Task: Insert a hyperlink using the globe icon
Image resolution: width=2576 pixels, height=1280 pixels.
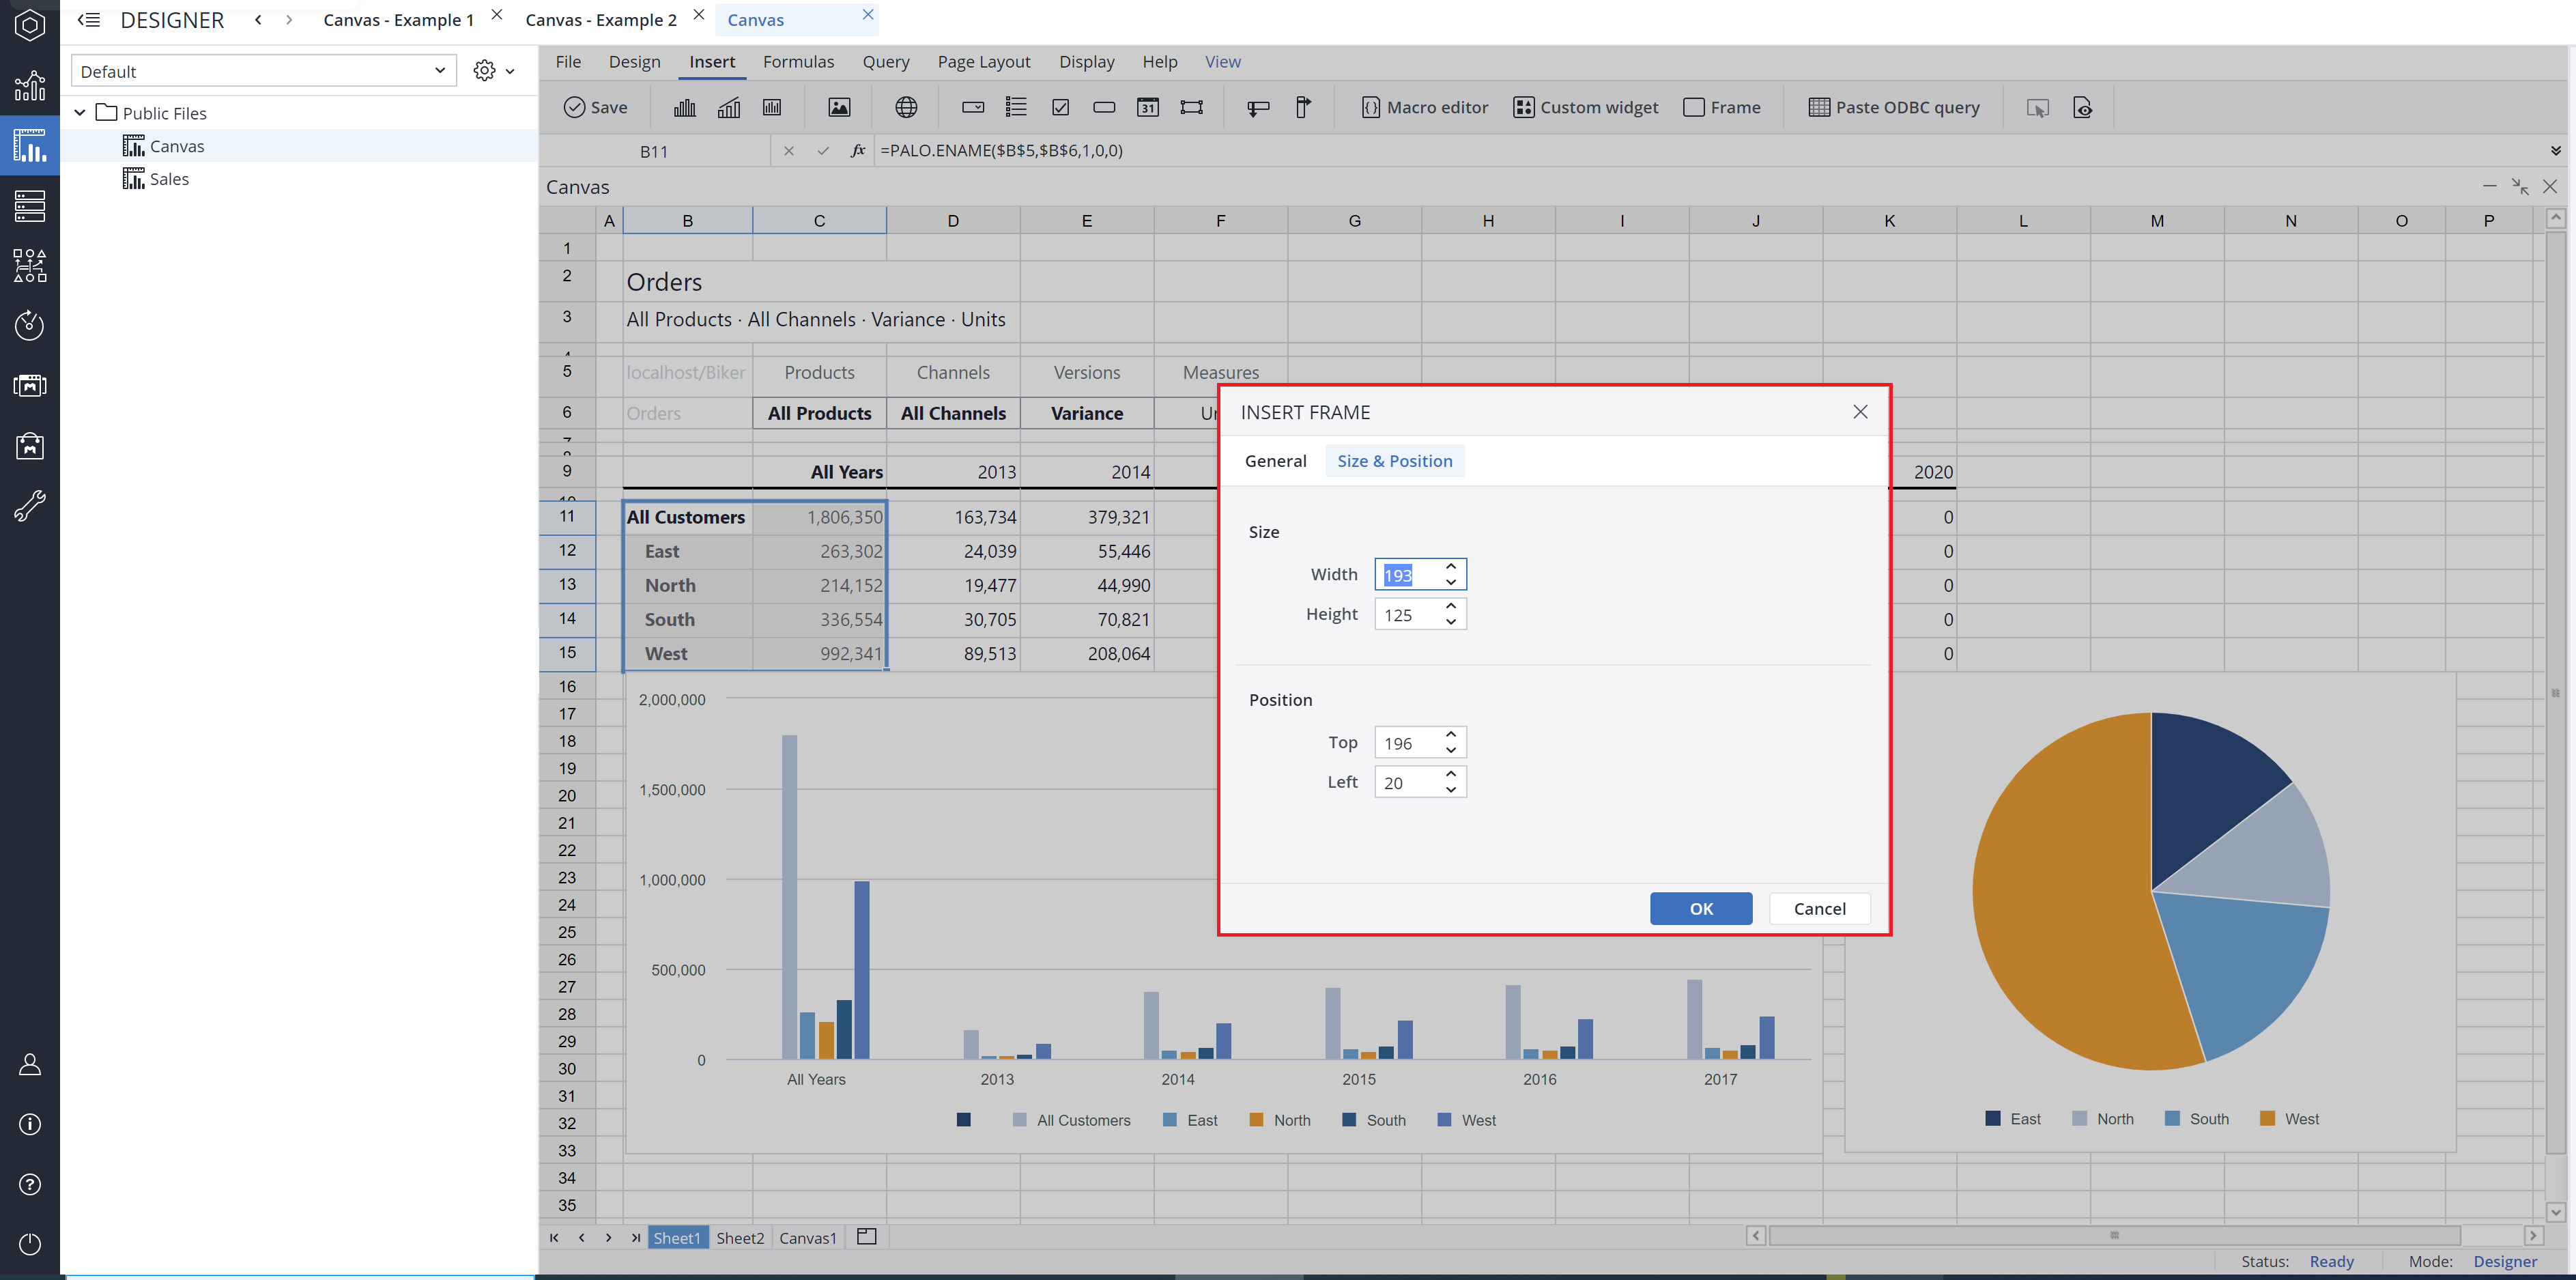Action: (906, 107)
